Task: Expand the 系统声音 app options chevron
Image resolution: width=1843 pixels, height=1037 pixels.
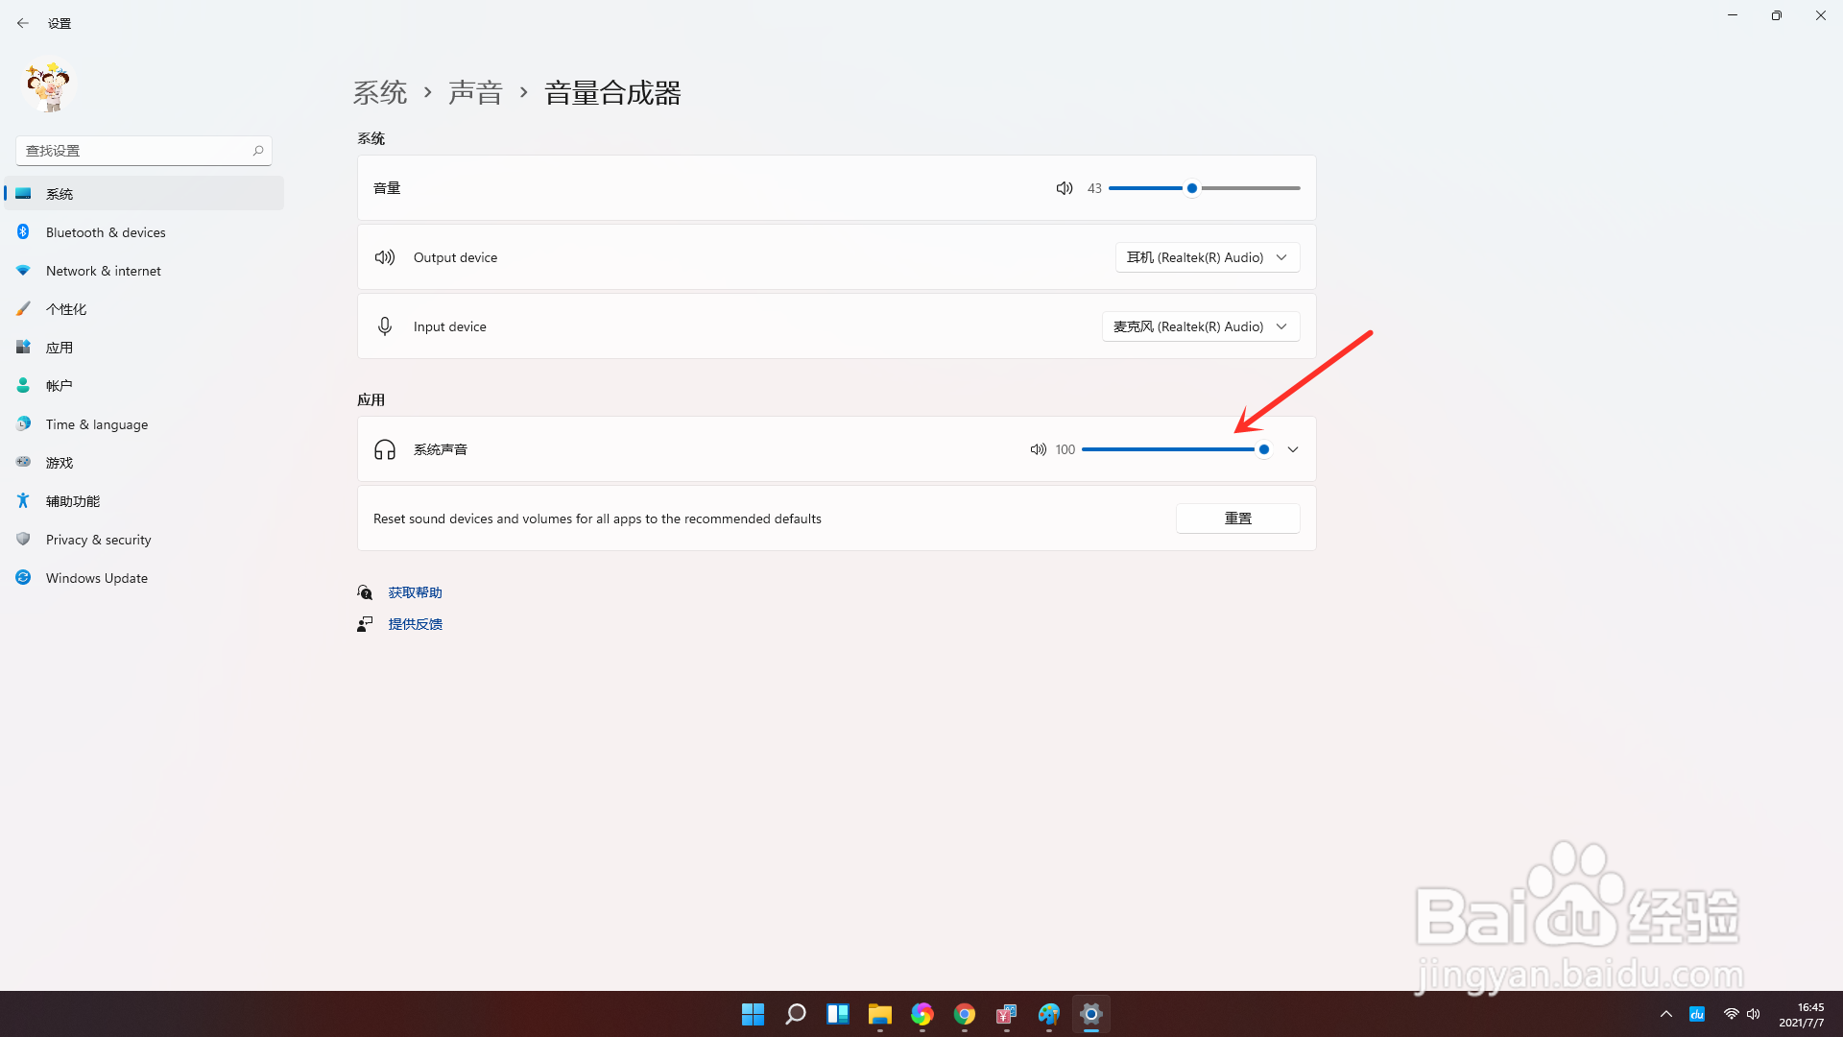Action: (1293, 448)
